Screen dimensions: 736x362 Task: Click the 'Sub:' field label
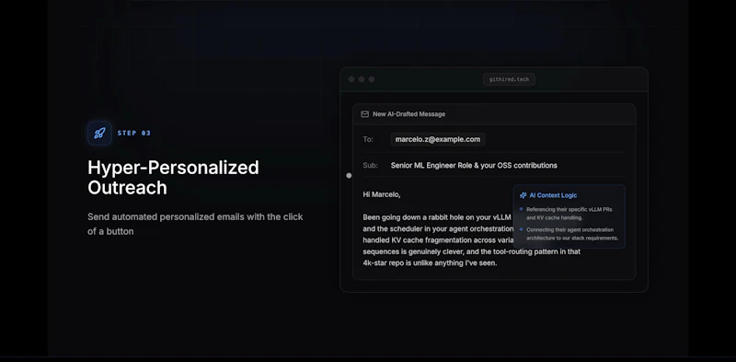point(370,166)
